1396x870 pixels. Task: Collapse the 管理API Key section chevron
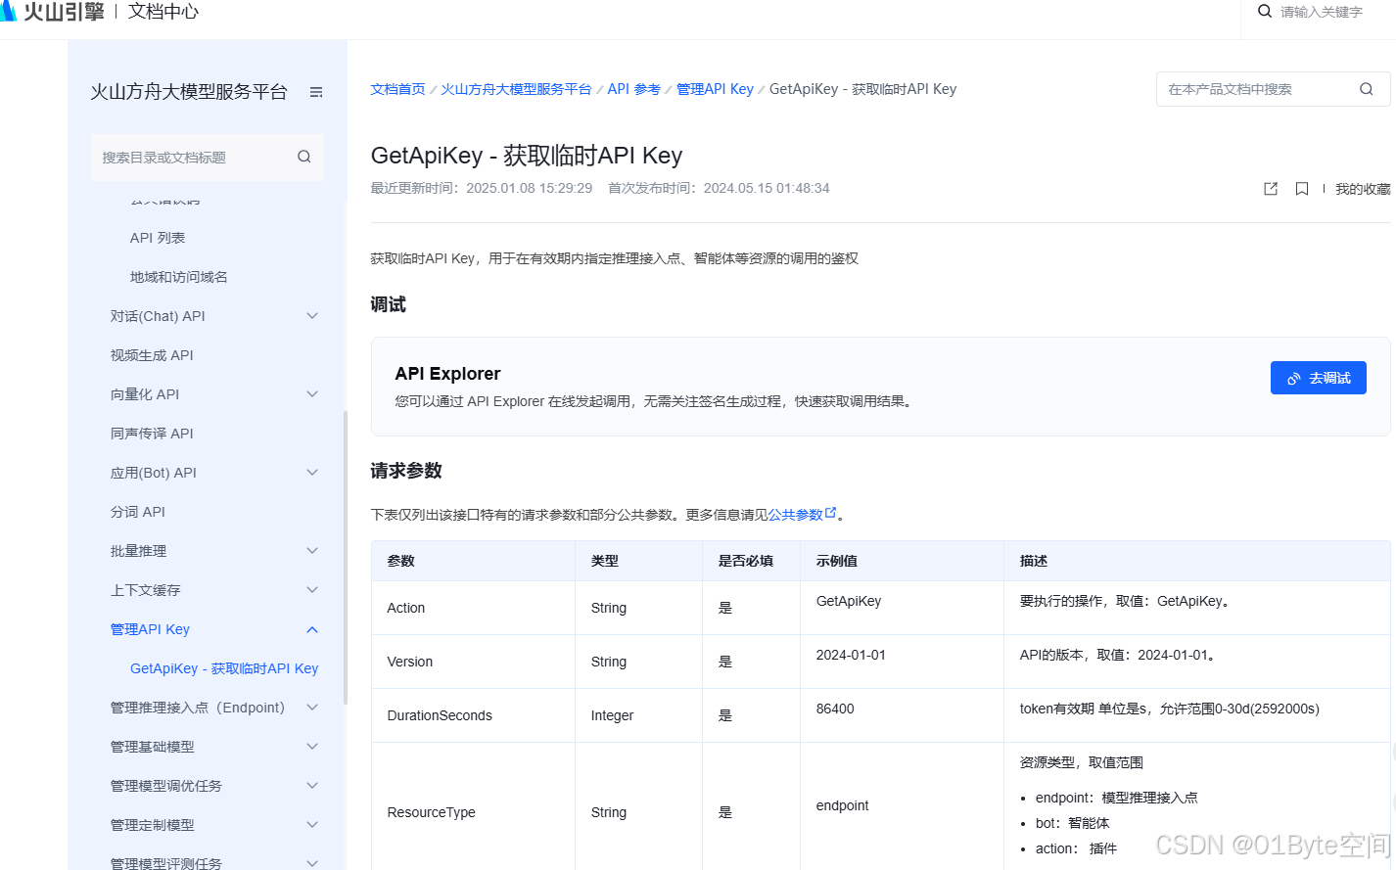click(x=312, y=629)
